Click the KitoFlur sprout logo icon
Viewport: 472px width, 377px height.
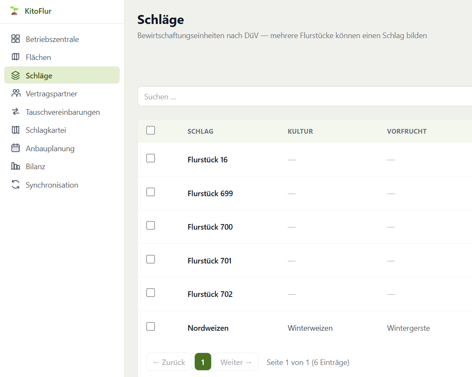(14, 11)
